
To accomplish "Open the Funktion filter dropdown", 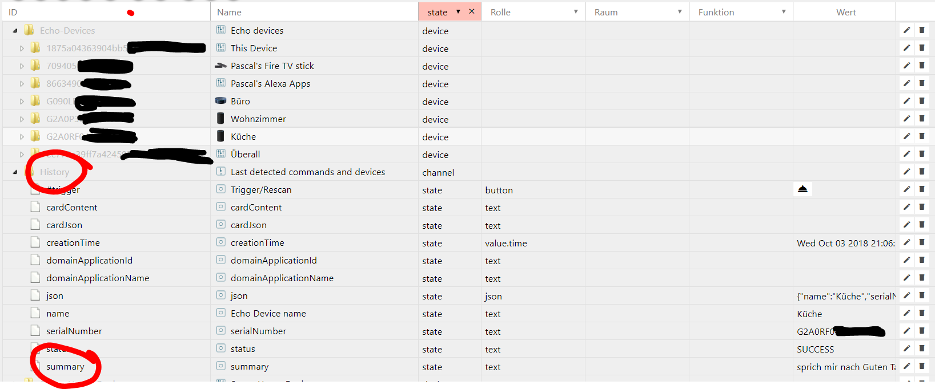I will pos(784,11).
